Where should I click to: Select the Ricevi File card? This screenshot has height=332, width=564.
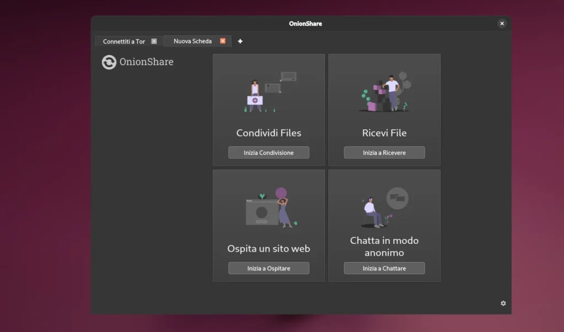[384, 110]
